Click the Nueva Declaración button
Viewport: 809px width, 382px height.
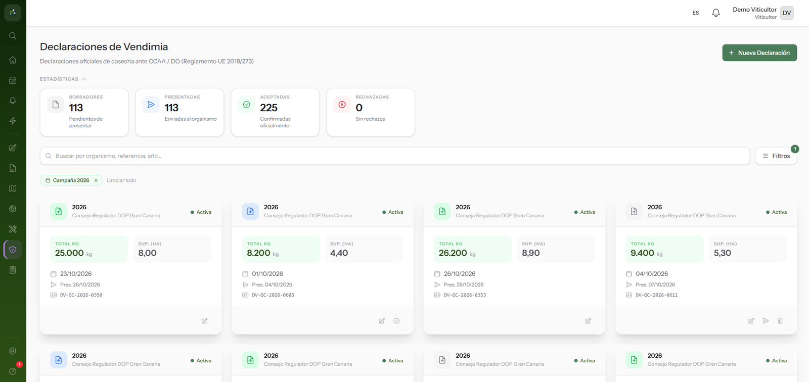point(759,53)
